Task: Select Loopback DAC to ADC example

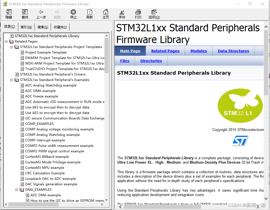Action: pyautogui.click(x=50, y=179)
